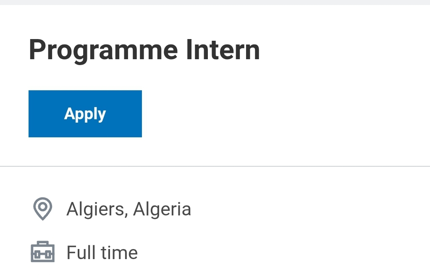430x278 pixels.
Task: Click the word Full beside briefcase
Action: [81, 252]
